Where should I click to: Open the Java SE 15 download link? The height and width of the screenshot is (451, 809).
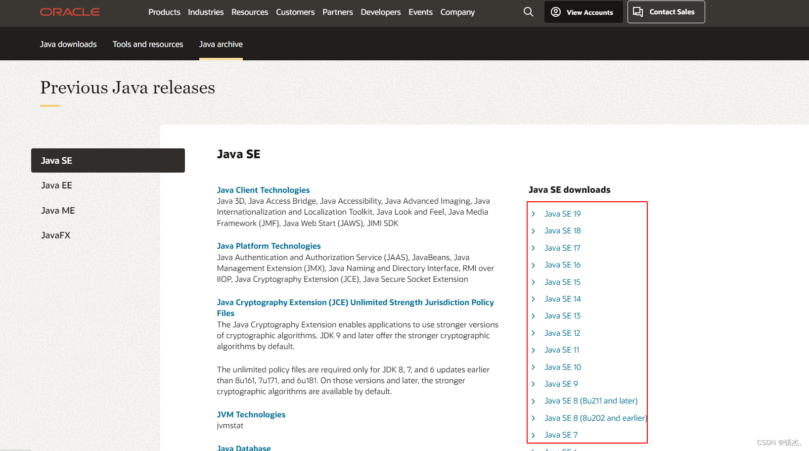point(563,282)
